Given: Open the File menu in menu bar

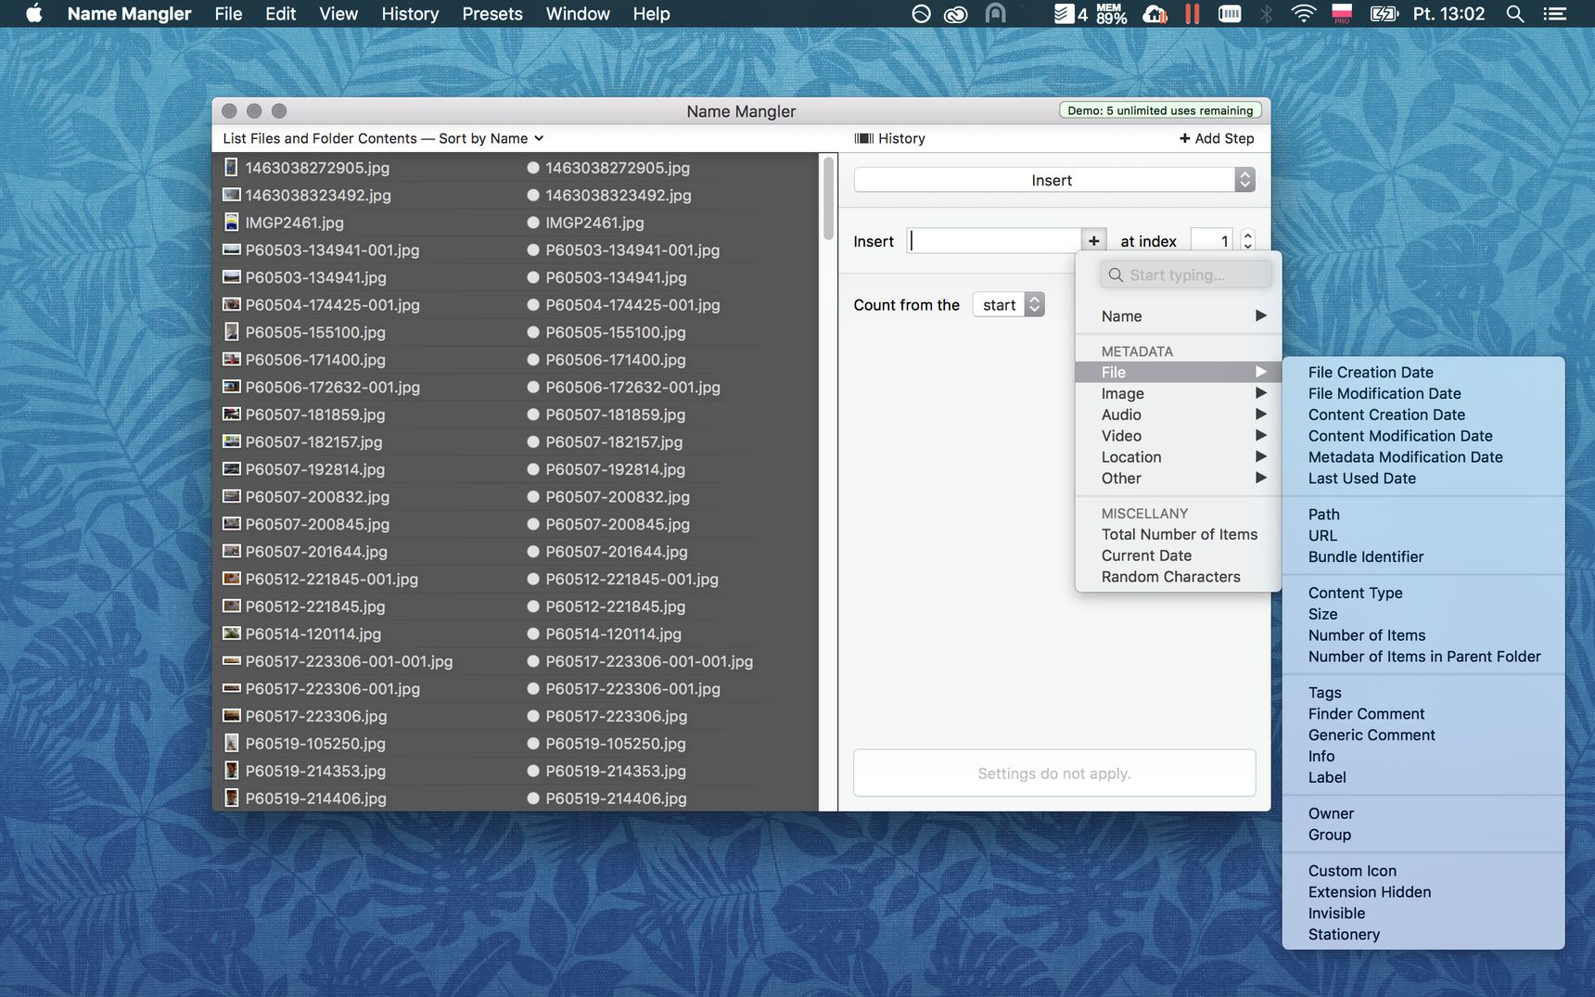Looking at the screenshot, I should pos(228,14).
